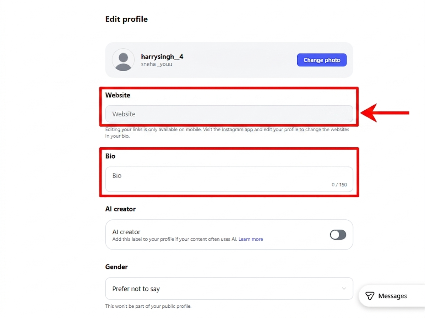Click the public profile disclaimer under Gender
This screenshot has width=425, height=318.
pos(148,306)
